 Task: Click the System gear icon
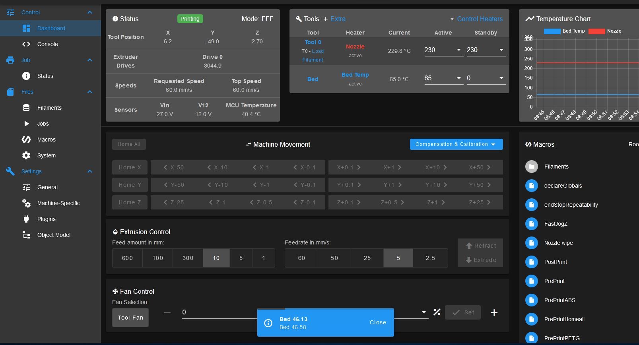pyautogui.click(x=26, y=155)
